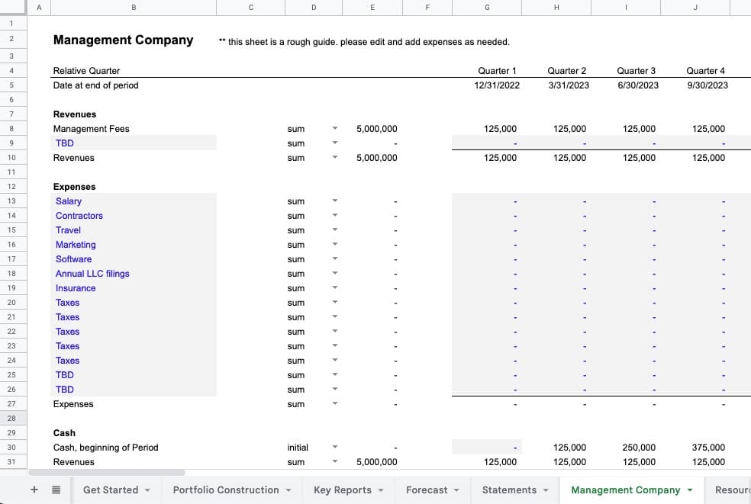Click the add sheet plus icon
Viewport: 751px width, 504px height.
tap(34, 490)
